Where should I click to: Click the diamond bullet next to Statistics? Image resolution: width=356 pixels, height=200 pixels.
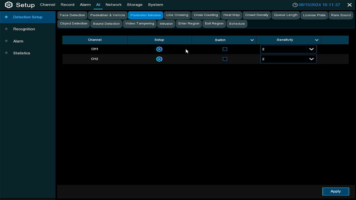pos(6,53)
